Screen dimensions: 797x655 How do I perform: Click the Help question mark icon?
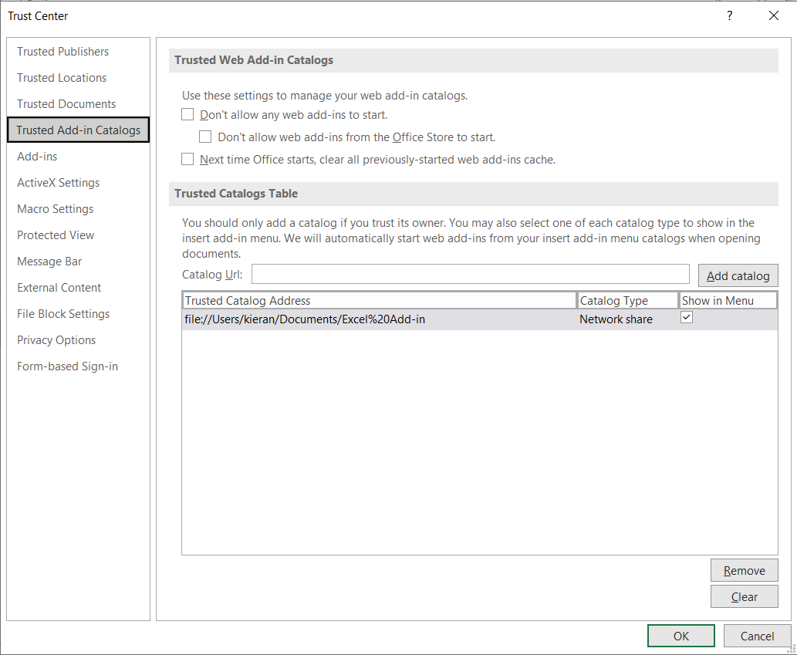point(730,15)
